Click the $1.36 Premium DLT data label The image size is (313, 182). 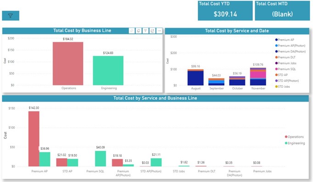click(x=201, y=162)
